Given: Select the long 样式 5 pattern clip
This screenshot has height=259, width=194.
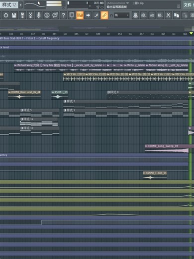Looking at the screenshot, I should [x=126, y=113].
